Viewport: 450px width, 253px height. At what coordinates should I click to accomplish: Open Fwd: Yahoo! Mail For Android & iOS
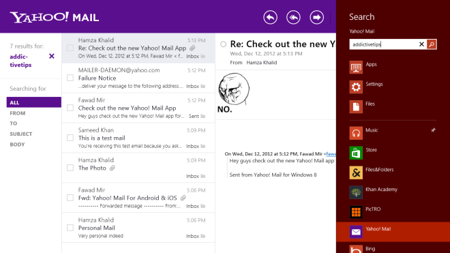pos(138,198)
